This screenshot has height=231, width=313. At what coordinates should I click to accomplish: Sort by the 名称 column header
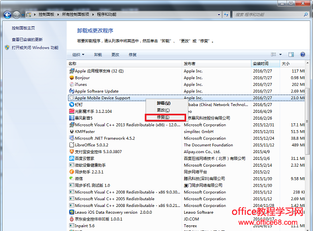point(124,64)
